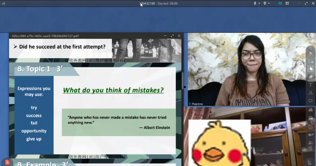Maximize the PDF document window
This screenshot has height=166, width=316.
pyautogui.click(x=172, y=36)
